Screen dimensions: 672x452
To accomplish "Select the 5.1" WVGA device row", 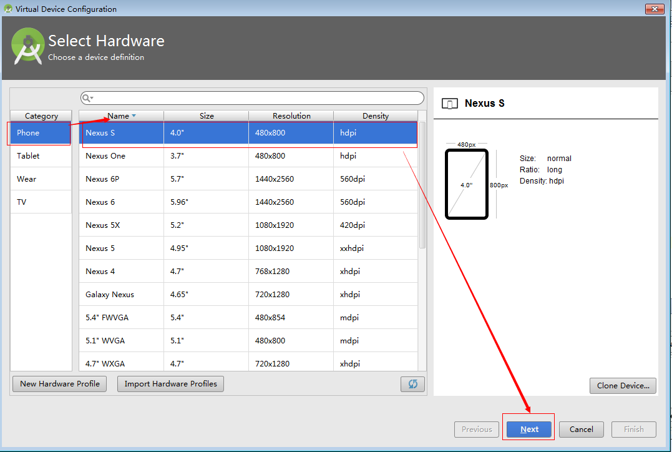I will pyautogui.click(x=248, y=340).
